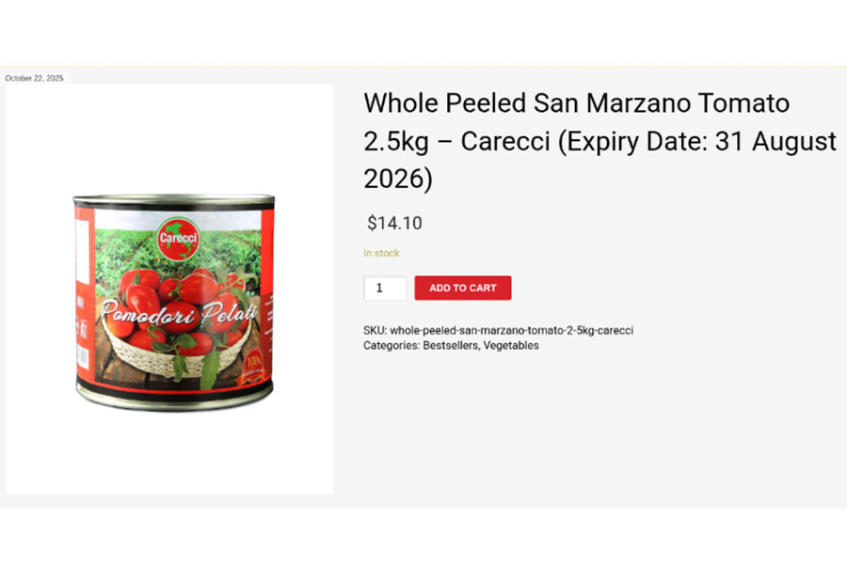
Task: Click the Add to Cart button
Action: [x=462, y=288]
